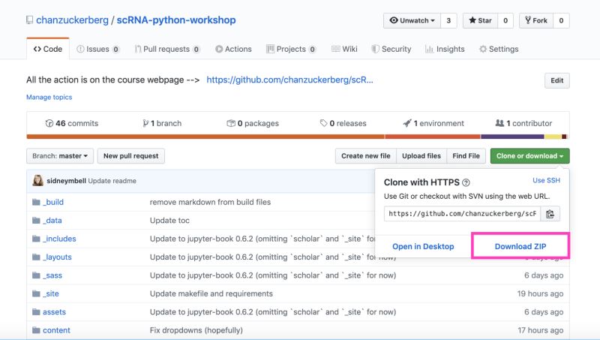The image size is (600, 340).
Task: Click the assets folder icon
Action: tap(36, 312)
